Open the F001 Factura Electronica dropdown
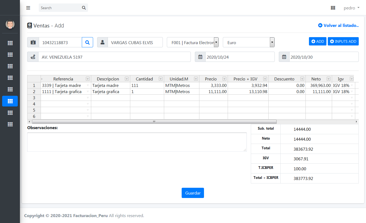366x223 pixels. 216,43
